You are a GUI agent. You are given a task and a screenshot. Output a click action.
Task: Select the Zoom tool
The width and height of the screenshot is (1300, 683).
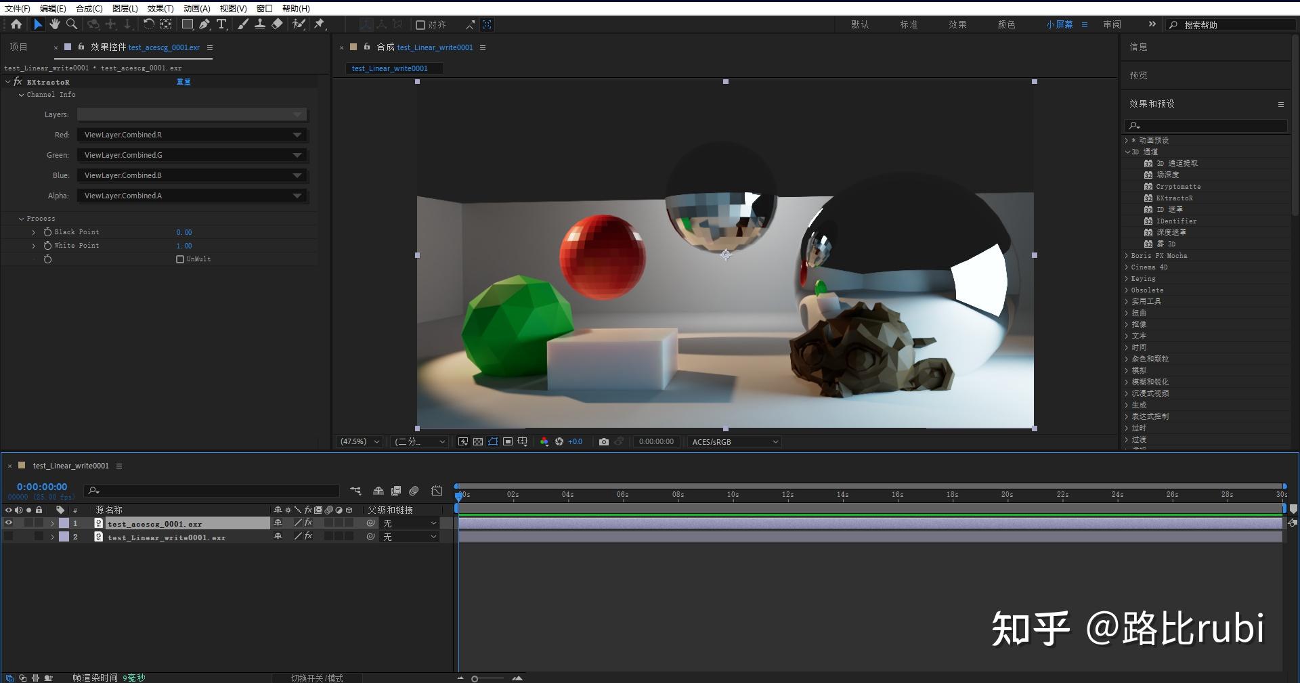coord(70,24)
